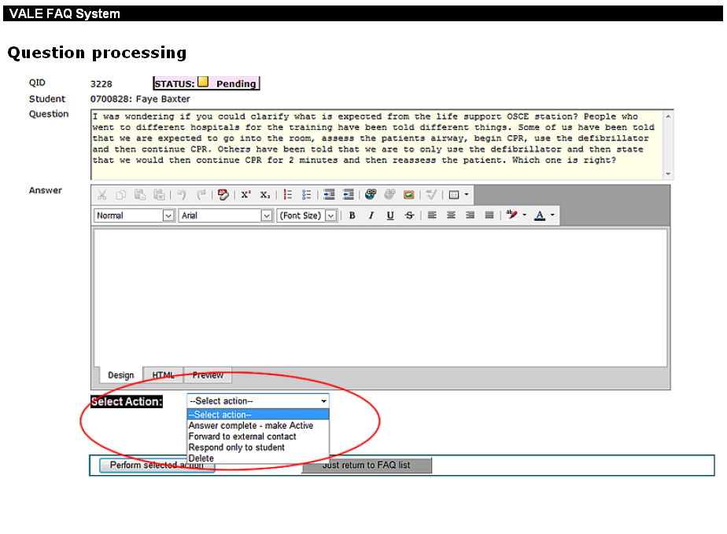Toggle Bold formatting
The height and width of the screenshot is (534, 727).
[x=352, y=215]
